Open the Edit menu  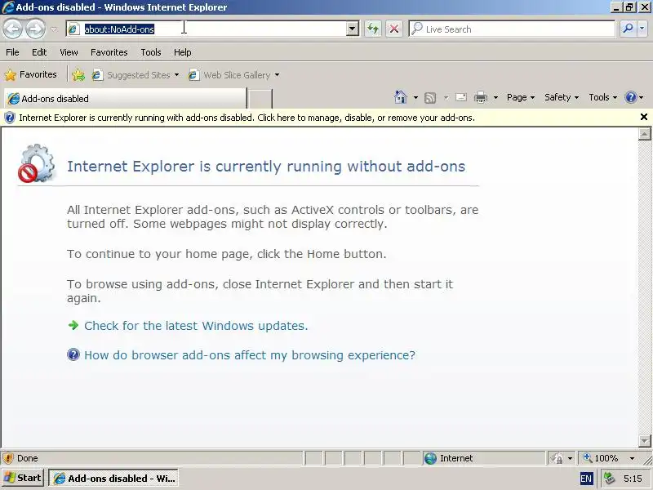point(39,52)
